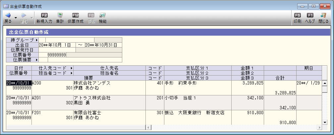The height and width of the screenshot is (135, 334).
Task: Open the 機能 toolbar icon
Action: pyautogui.click(x=102, y=16)
